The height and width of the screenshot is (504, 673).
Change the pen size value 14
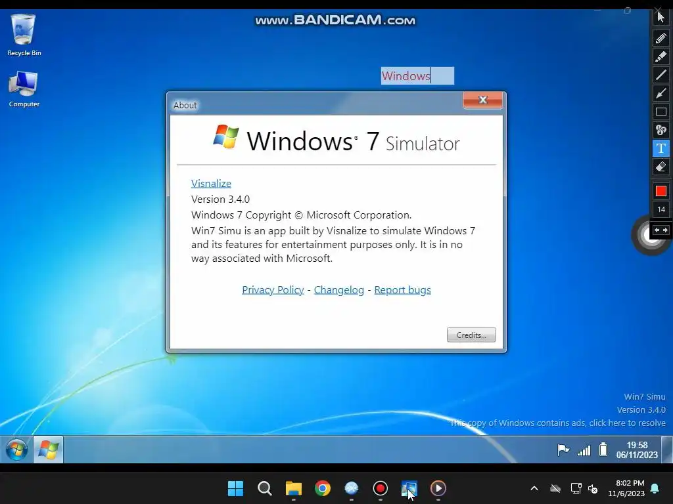[x=661, y=209]
